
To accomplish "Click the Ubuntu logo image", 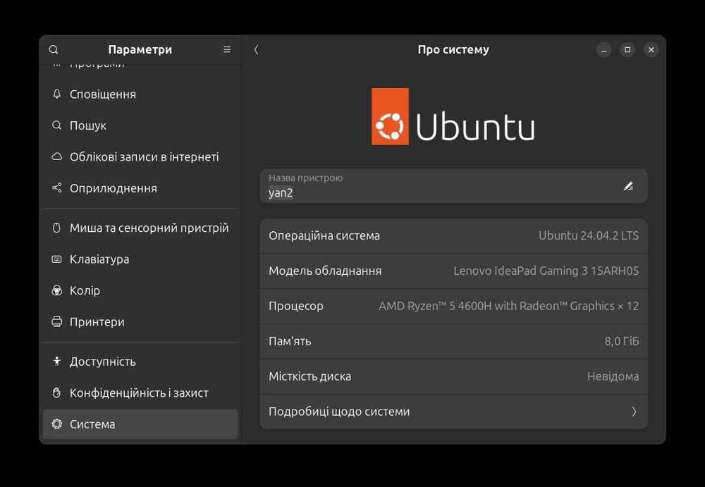I will [453, 116].
